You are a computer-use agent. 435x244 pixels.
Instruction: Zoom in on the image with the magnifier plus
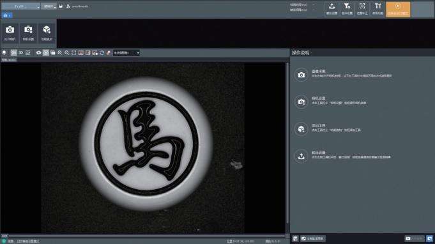click(x=59, y=52)
